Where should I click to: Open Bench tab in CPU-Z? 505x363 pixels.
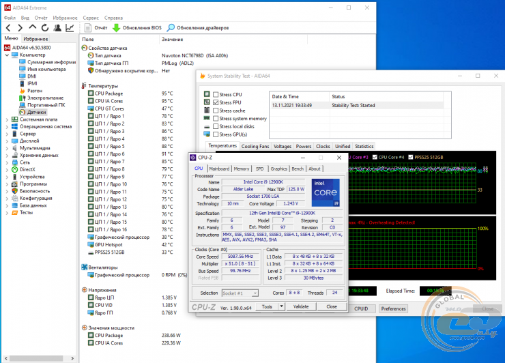298,169
